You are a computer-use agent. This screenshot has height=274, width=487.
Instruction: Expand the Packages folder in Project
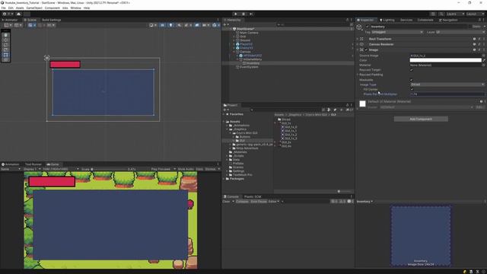[x=224, y=179]
